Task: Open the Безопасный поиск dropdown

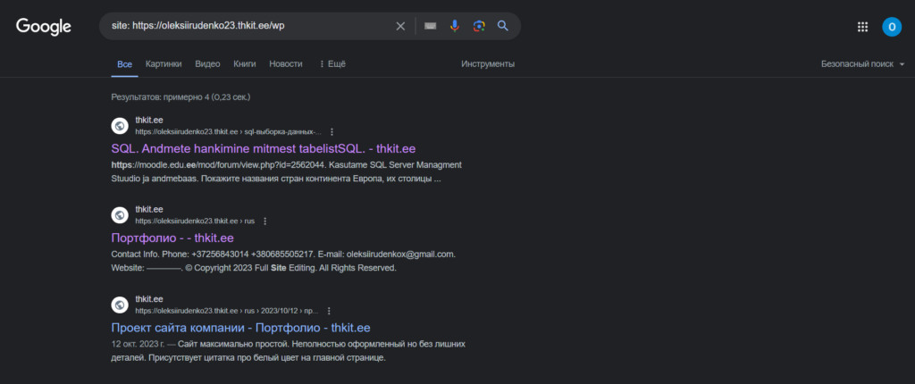Action: click(x=863, y=64)
